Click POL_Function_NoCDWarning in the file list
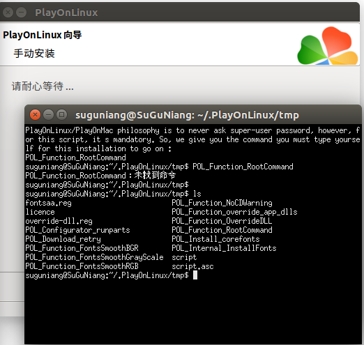364x345 pixels. pos(222,203)
